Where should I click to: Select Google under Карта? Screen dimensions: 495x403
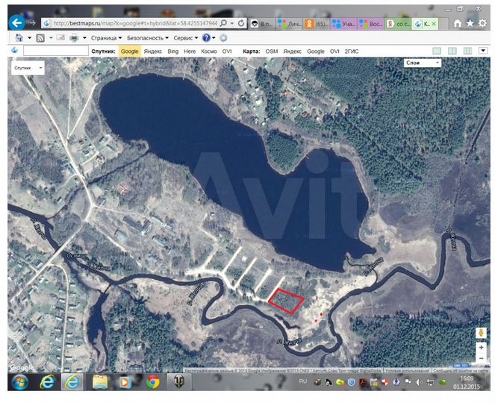pos(316,51)
